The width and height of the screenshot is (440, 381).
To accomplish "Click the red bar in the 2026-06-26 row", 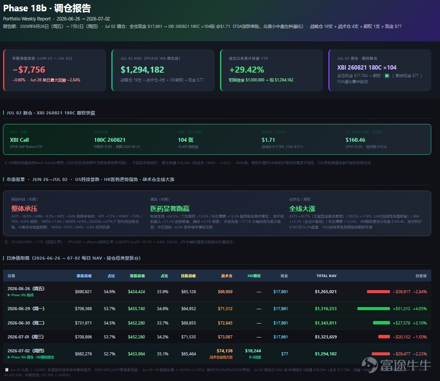I will (378, 292).
